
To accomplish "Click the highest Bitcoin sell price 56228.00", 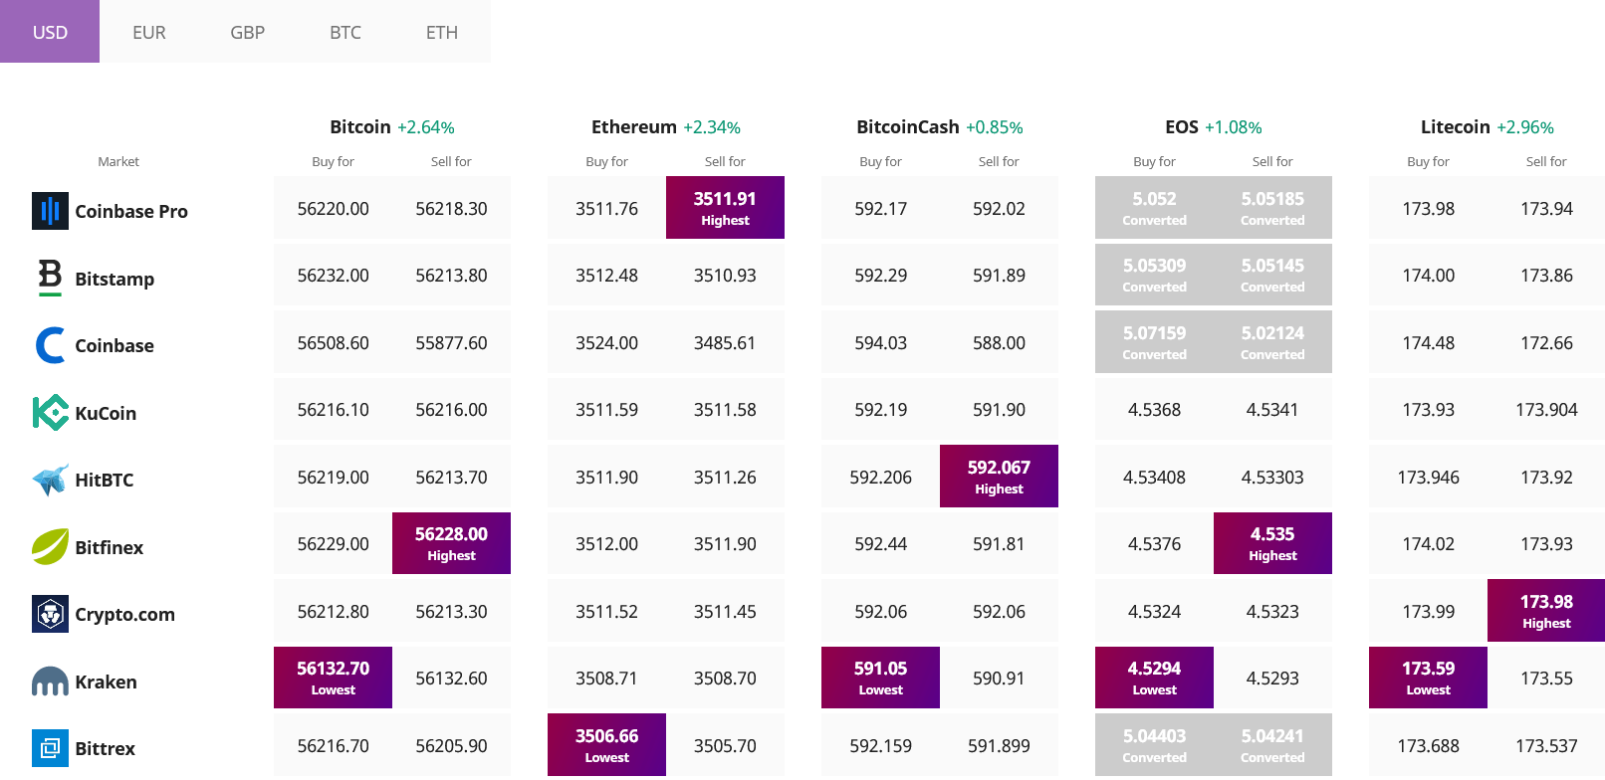I will (x=451, y=543).
